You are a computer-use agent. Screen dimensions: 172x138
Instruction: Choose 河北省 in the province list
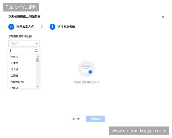pos(22,69)
